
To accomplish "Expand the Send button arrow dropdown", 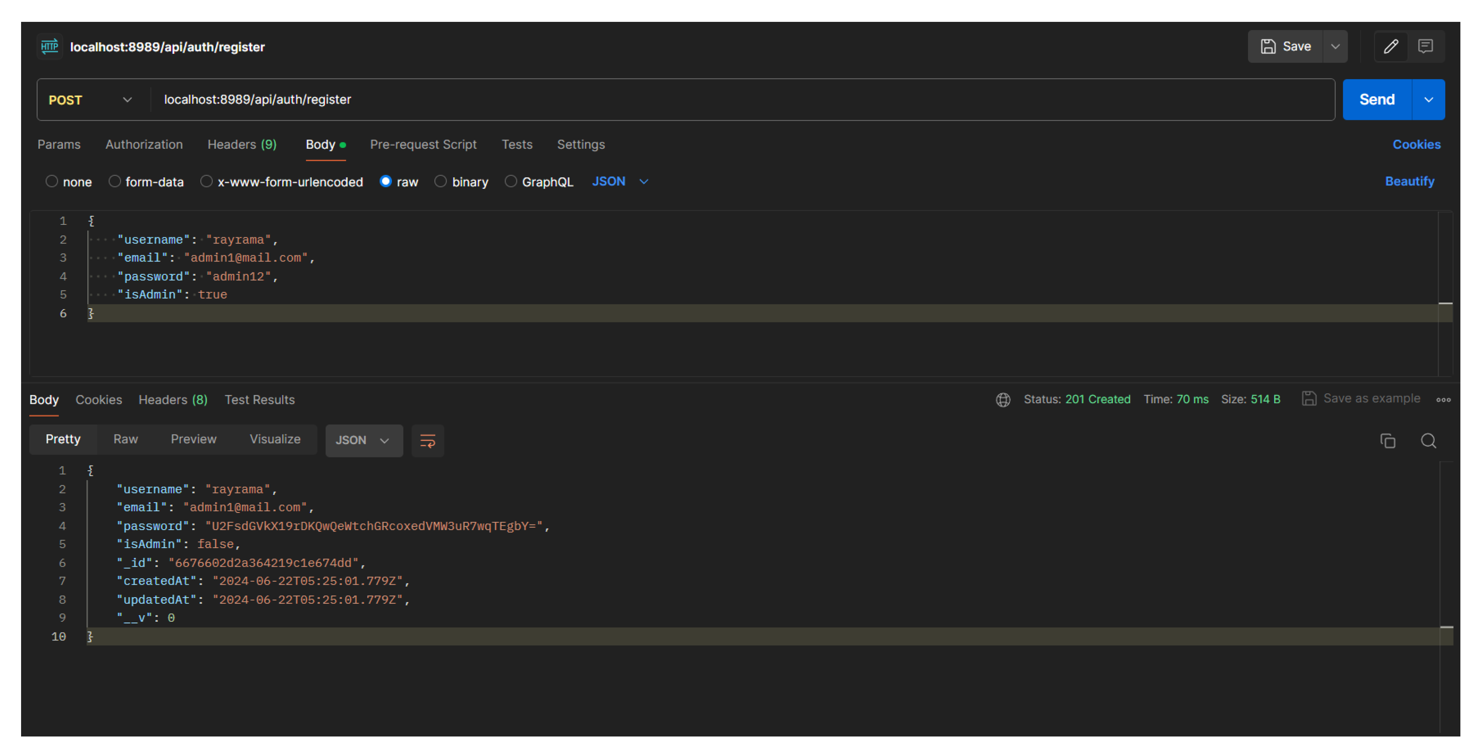I will point(1428,100).
